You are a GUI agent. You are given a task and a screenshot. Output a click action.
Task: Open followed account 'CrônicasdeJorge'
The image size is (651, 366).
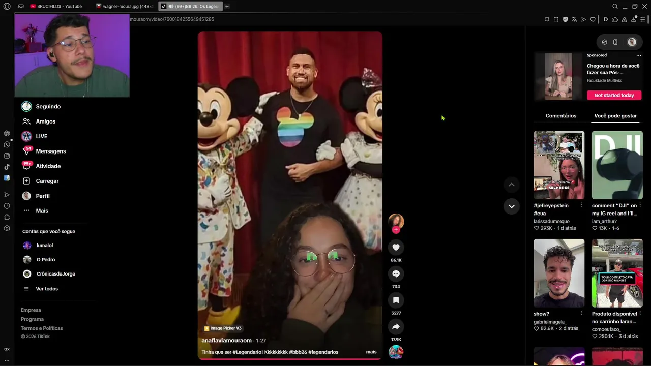(x=55, y=274)
